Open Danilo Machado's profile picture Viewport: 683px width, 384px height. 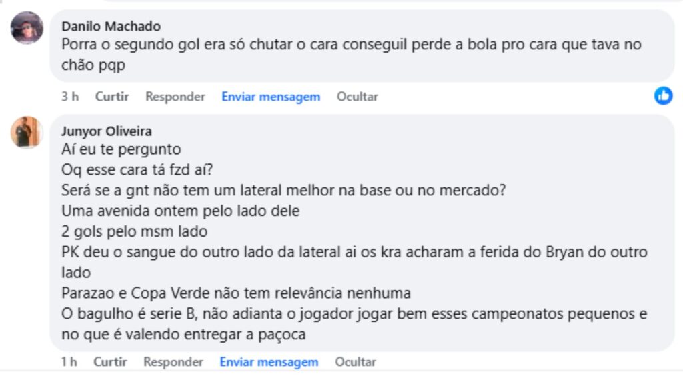tap(27, 28)
